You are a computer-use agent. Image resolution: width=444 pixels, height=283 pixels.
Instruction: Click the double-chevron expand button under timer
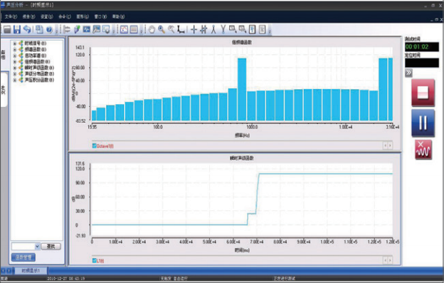pos(408,73)
